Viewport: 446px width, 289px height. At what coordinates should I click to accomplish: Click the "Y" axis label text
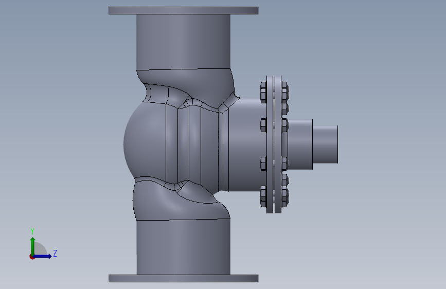click(x=32, y=231)
